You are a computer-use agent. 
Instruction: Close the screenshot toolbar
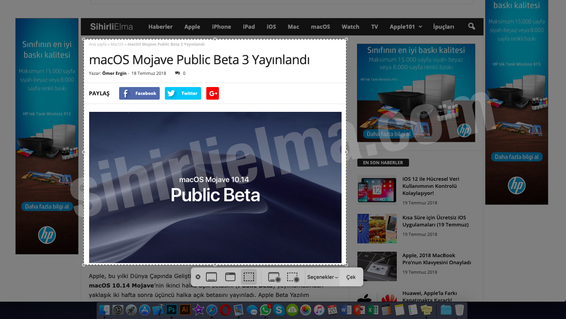coord(198,277)
